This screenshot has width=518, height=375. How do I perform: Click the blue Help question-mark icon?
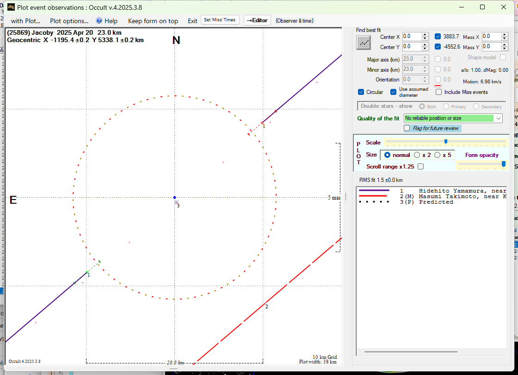click(99, 21)
